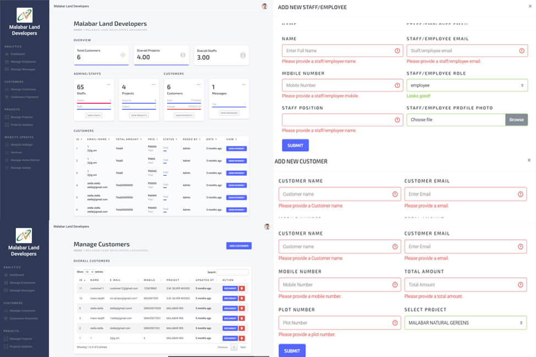Click the Total Customers card icon

pos(123,55)
